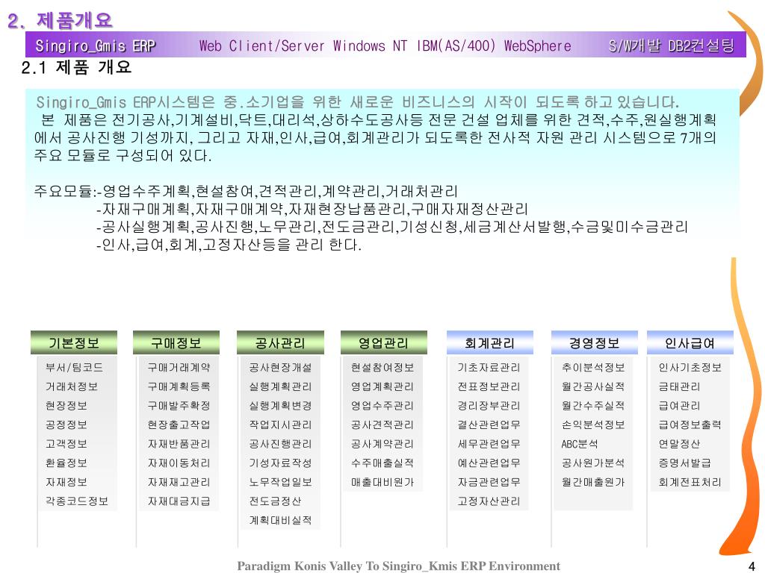This screenshot has width=765, height=573.
Task: Select 증명서발급 item
Action: pyautogui.click(x=685, y=463)
